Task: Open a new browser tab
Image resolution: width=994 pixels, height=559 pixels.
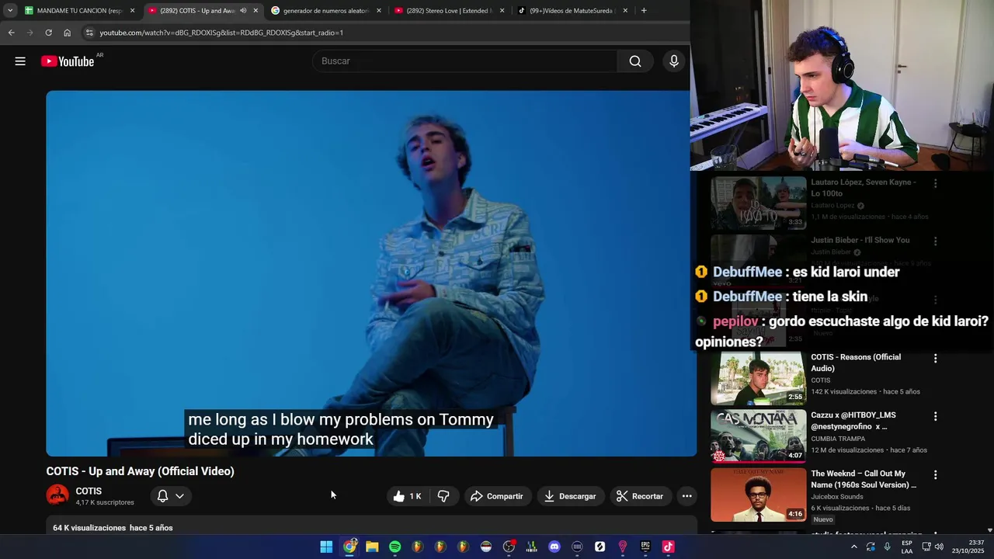Action: [x=644, y=11]
